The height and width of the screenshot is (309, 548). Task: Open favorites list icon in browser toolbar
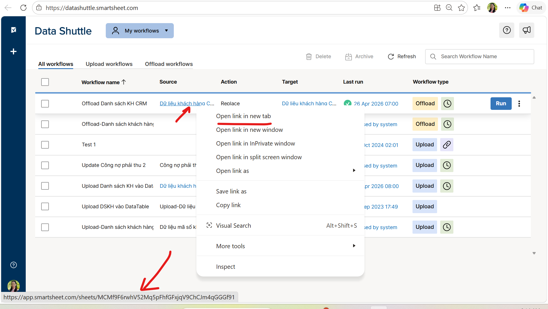(x=477, y=8)
